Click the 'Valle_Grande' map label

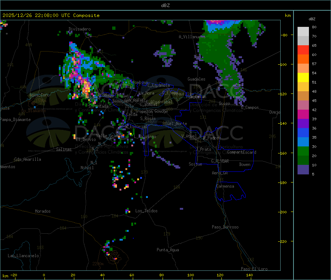[x=110, y=135]
